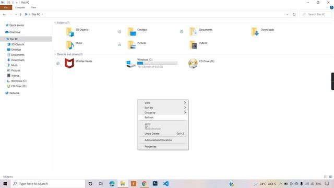Viewport: 334px width, 188px height.
Task: Select the Windows (C:) drive icon
Action: [131, 64]
